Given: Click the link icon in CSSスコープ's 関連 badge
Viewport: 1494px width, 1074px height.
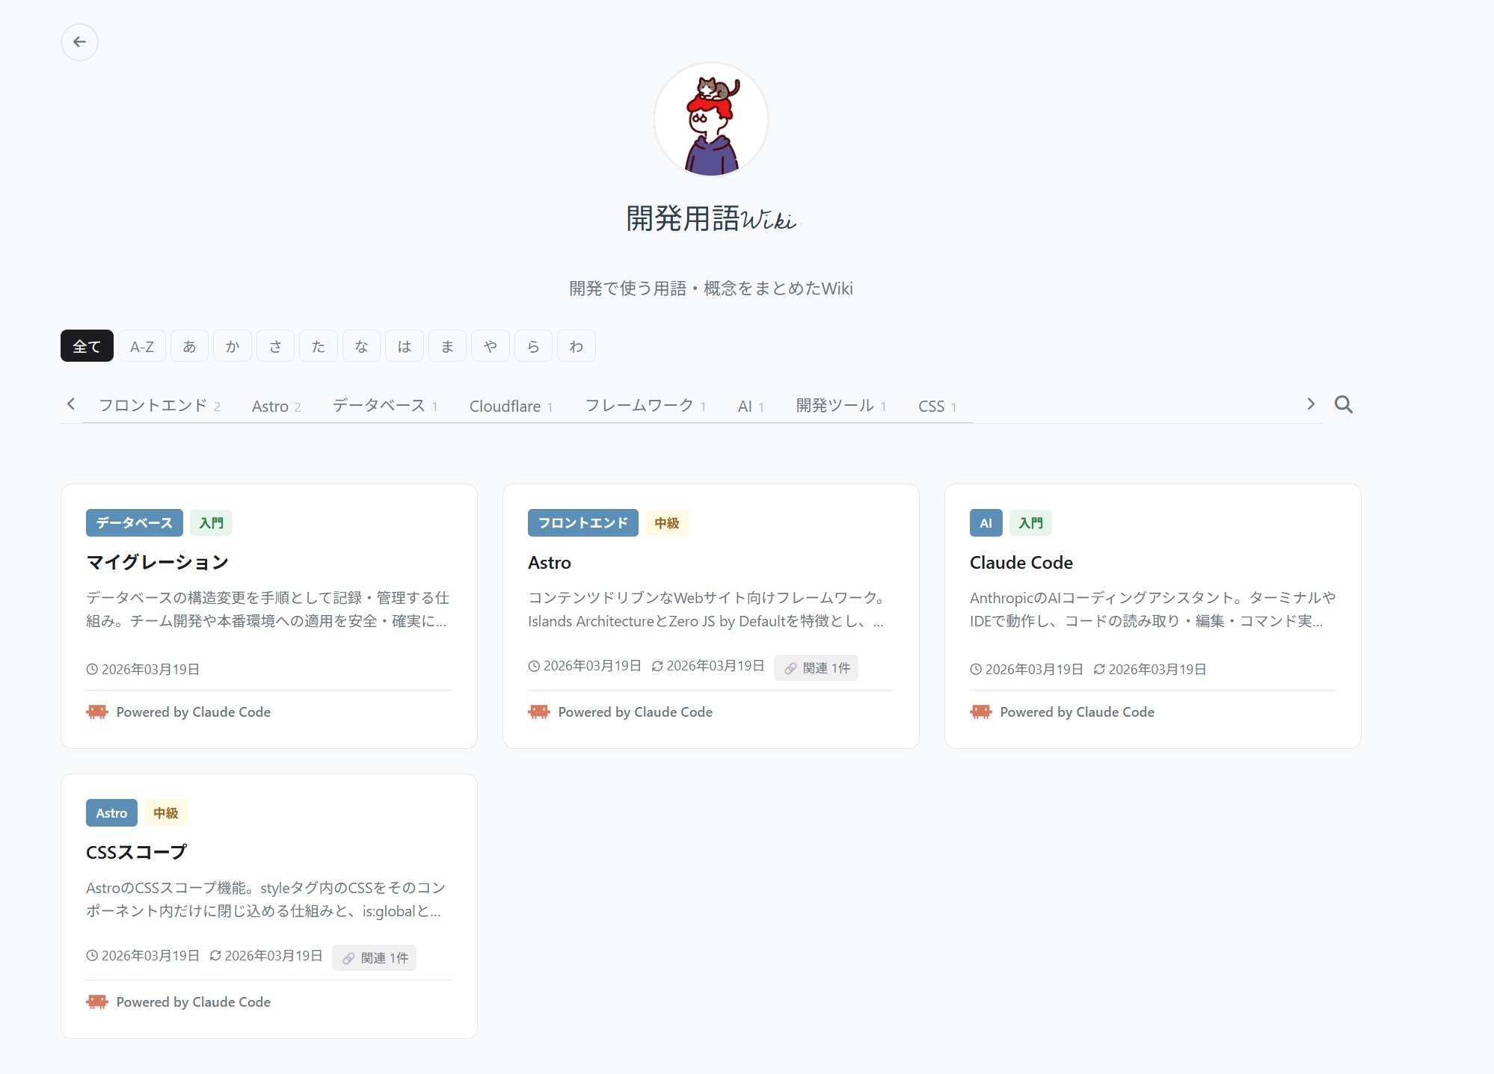Looking at the screenshot, I should point(348,957).
